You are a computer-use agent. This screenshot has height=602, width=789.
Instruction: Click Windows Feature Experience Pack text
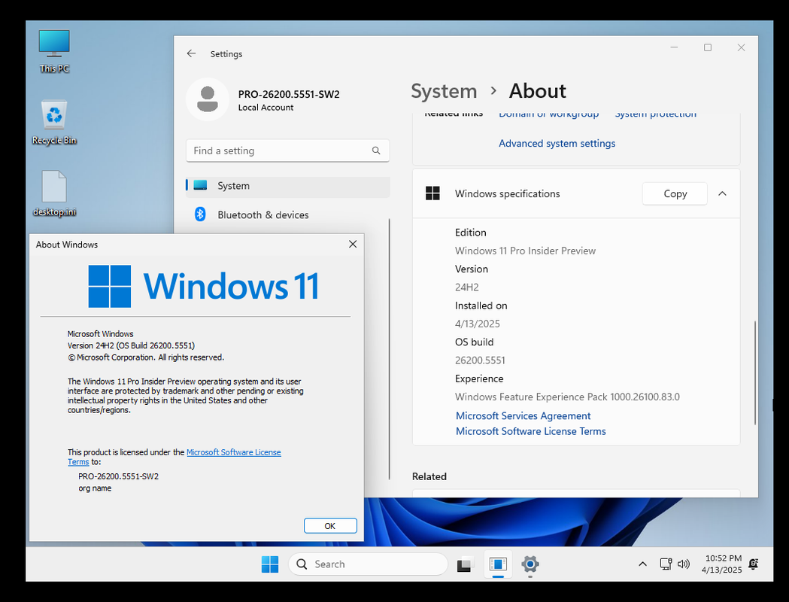[567, 397]
